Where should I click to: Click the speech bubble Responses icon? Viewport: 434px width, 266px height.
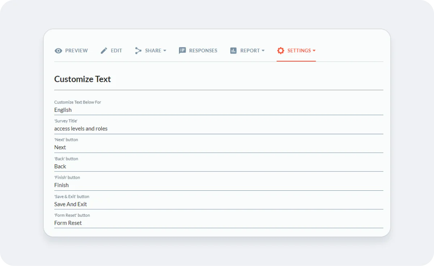(x=182, y=51)
